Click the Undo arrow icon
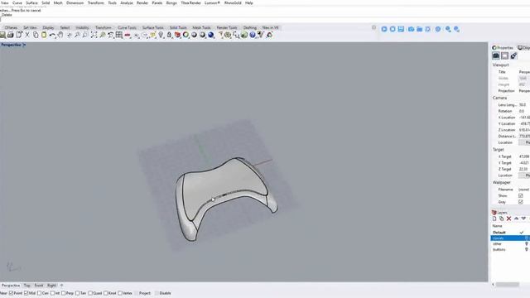The width and height of the screenshot is (530, 298). tap(52, 35)
